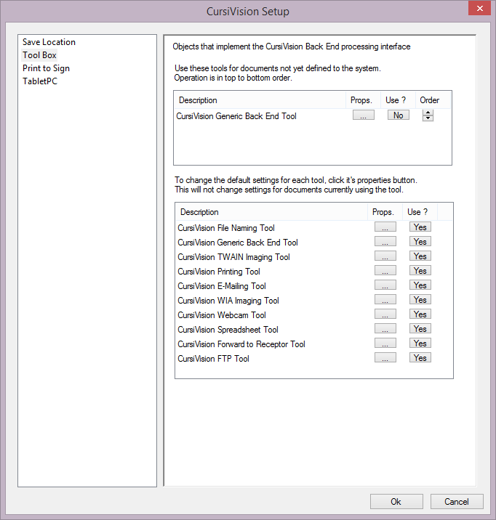This screenshot has width=496, height=520.
Task: Toggle Use for FTP Tool
Action: 420,358
